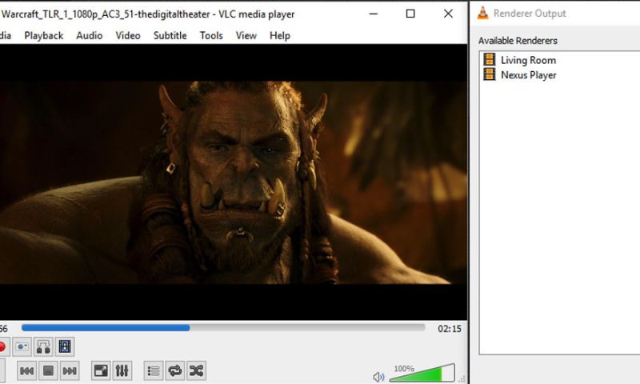
Task: Open the Video menu
Action: (128, 35)
